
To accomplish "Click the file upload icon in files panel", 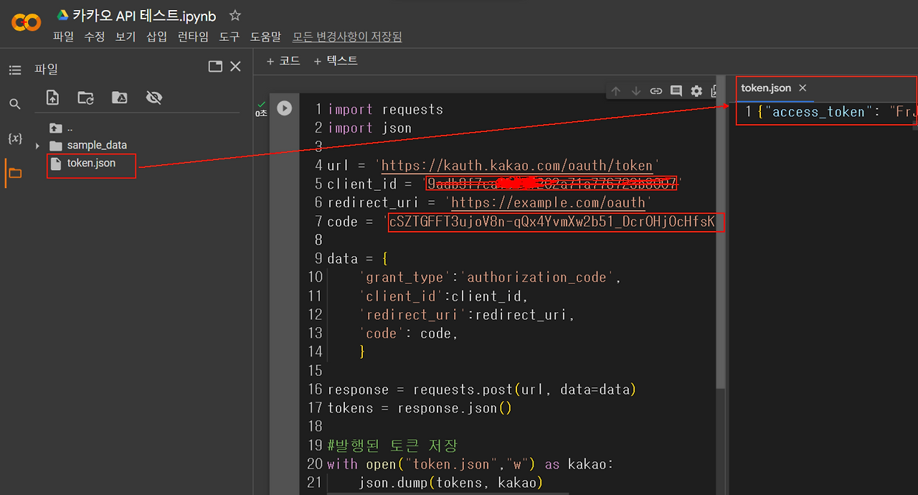I will [x=52, y=98].
